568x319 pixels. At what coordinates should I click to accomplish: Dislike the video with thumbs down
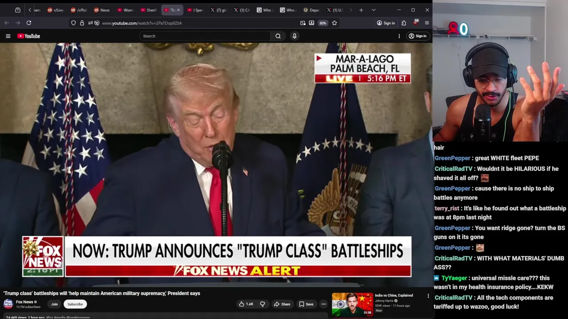tap(262, 304)
